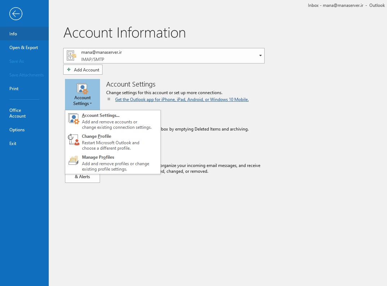This screenshot has width=387, height=286.
Task: Click the partially hidden & Alerts button
Action: click(x=82, y=178)
